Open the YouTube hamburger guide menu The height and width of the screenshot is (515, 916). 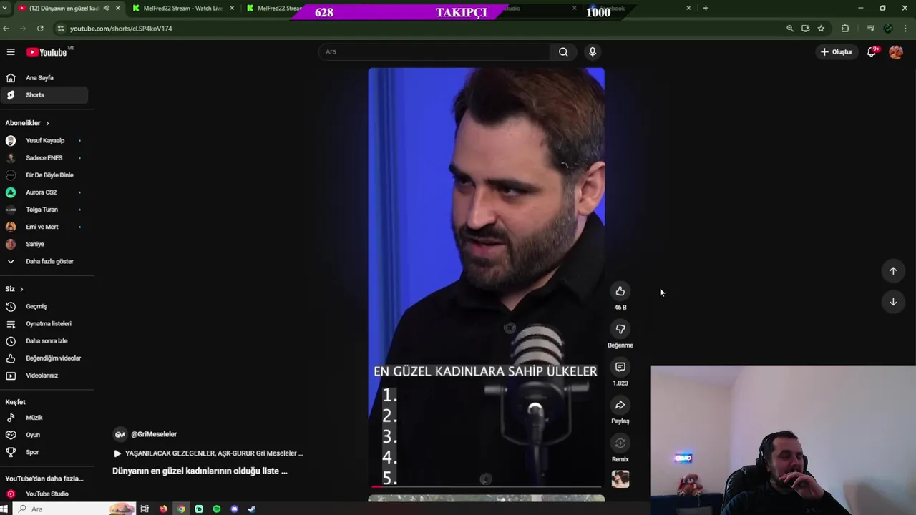click(x=11, y=52)
